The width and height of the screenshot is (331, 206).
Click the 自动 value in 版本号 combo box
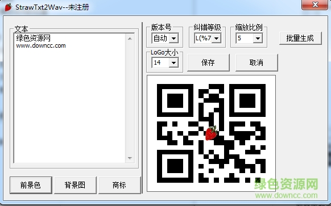coord(160,39)
